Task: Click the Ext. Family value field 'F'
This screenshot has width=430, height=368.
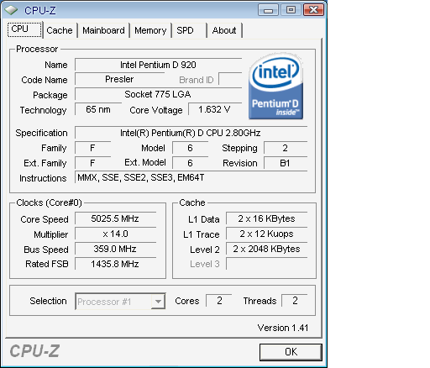Action: [92, 163]
